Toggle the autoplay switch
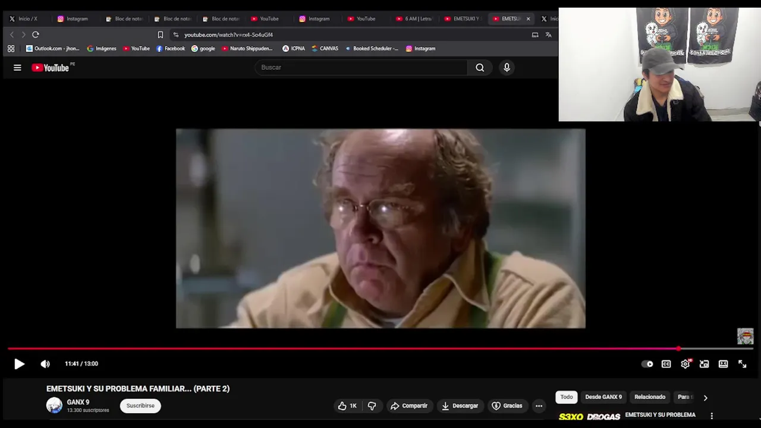Screen dimensions: 761x428 647,364
